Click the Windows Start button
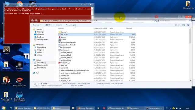Viewport: 195px width, 110px height. click(x=3, y=108)
